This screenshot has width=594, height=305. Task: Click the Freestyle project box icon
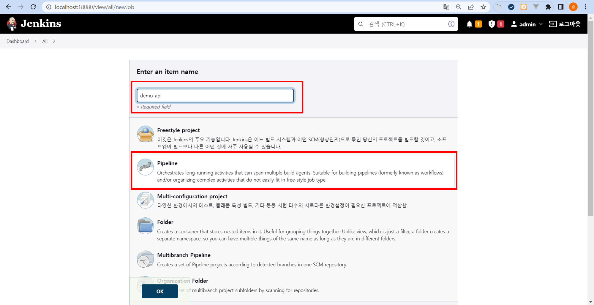tap(145, 134)
